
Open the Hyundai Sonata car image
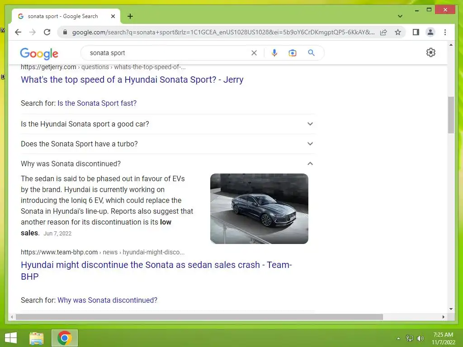(x=259, y=209)
